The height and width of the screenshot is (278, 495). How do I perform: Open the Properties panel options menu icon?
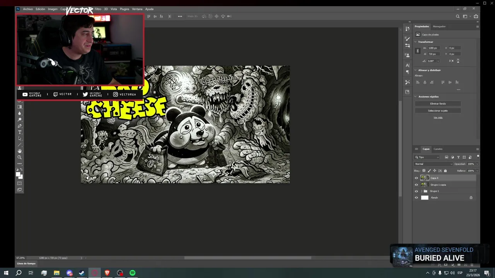[x=478, y=27]
